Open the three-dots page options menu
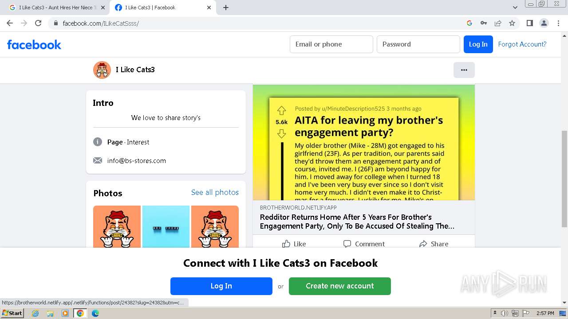The height and width of the screenshot is (319, 568). click(464, 70)
